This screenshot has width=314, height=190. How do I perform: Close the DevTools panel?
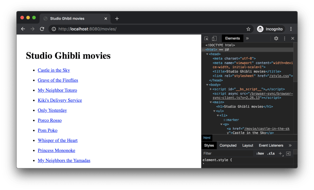[x=293, y=38]
